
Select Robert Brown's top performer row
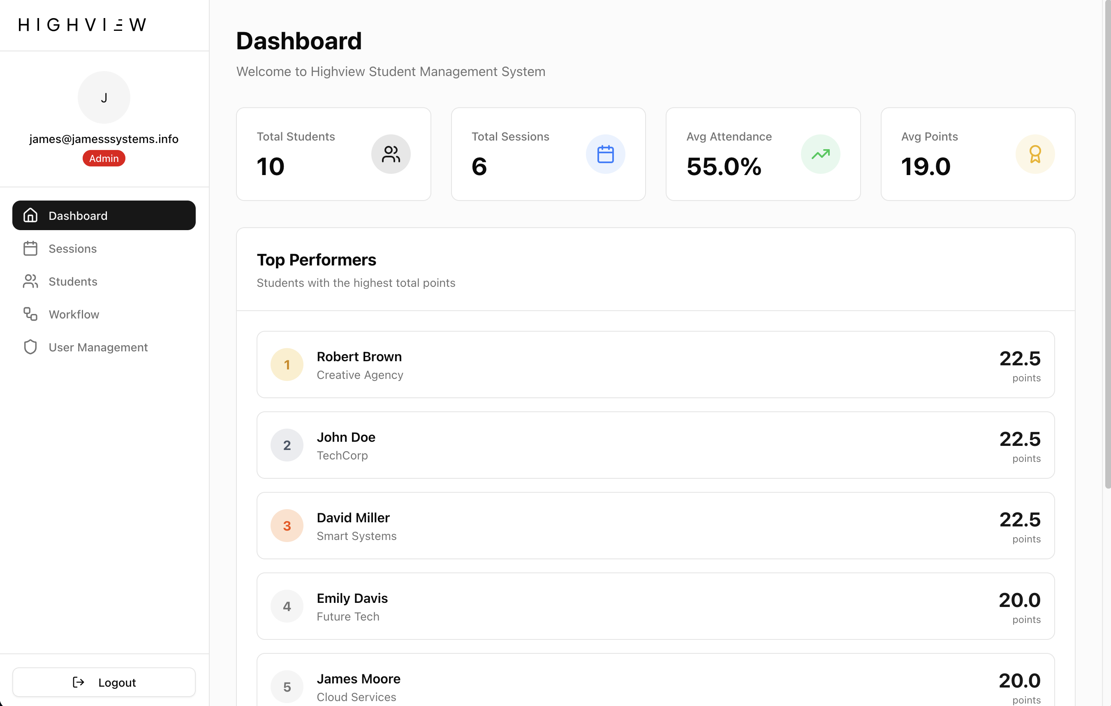(x=655, y=364)
